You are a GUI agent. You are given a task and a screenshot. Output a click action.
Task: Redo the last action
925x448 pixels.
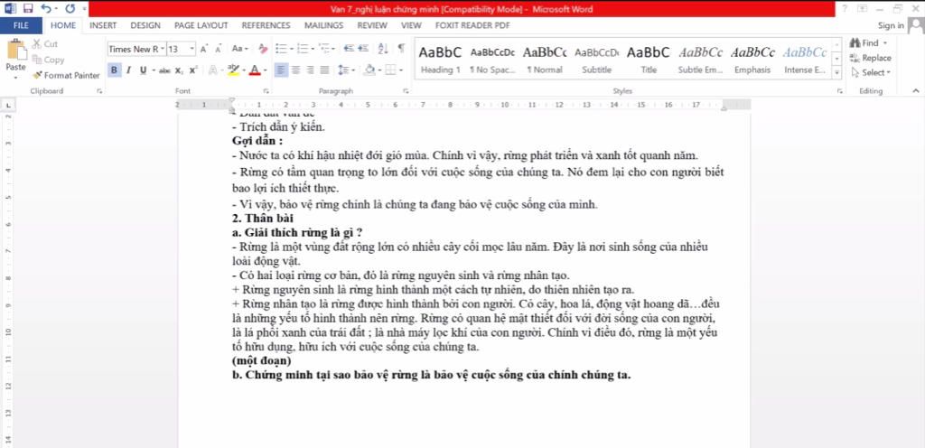(70, 8)
